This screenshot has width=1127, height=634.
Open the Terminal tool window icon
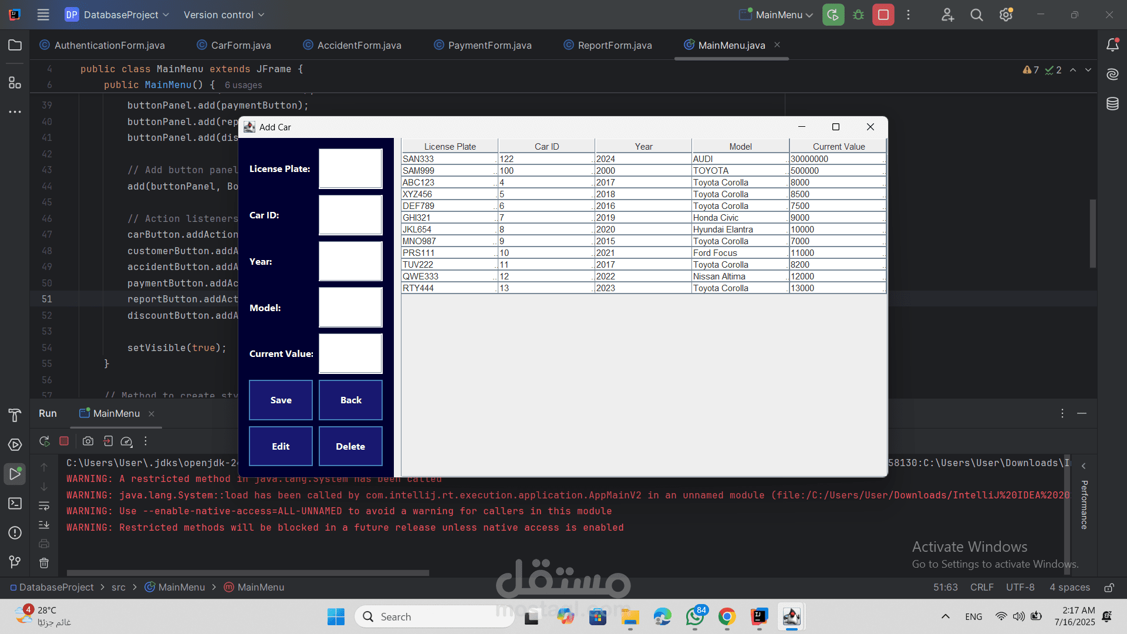[x=15, y=503]
